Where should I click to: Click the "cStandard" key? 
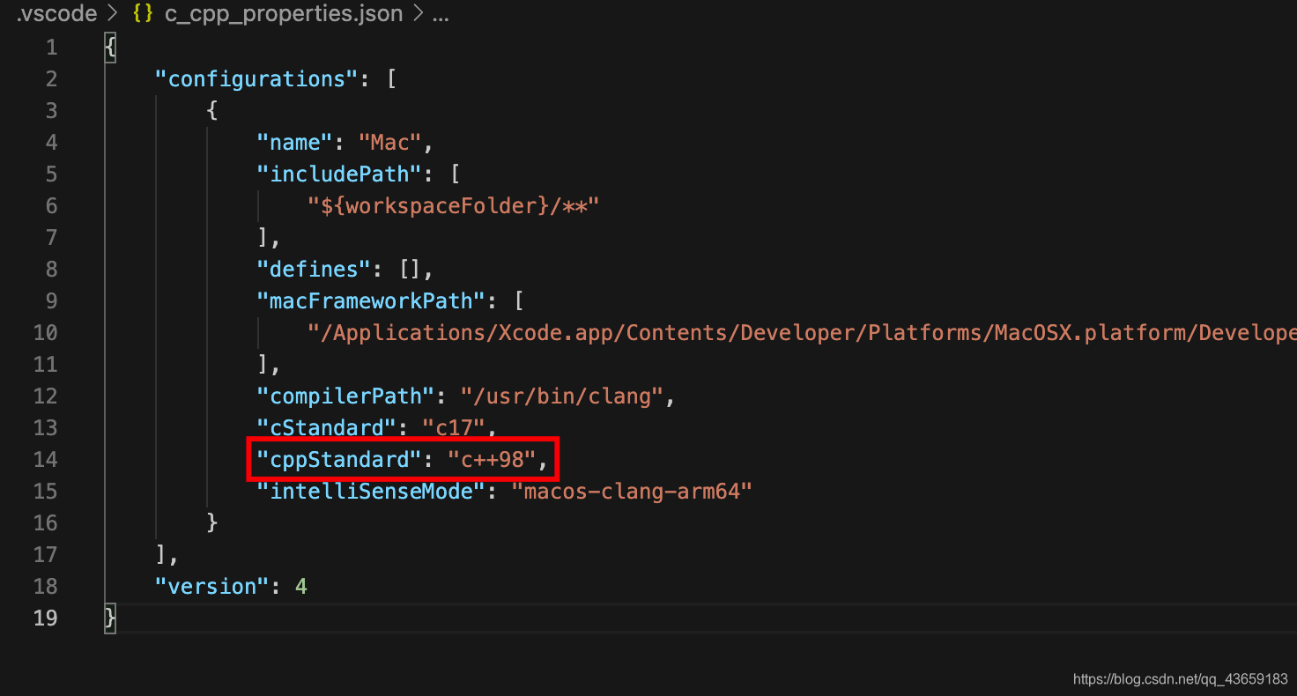327,427
